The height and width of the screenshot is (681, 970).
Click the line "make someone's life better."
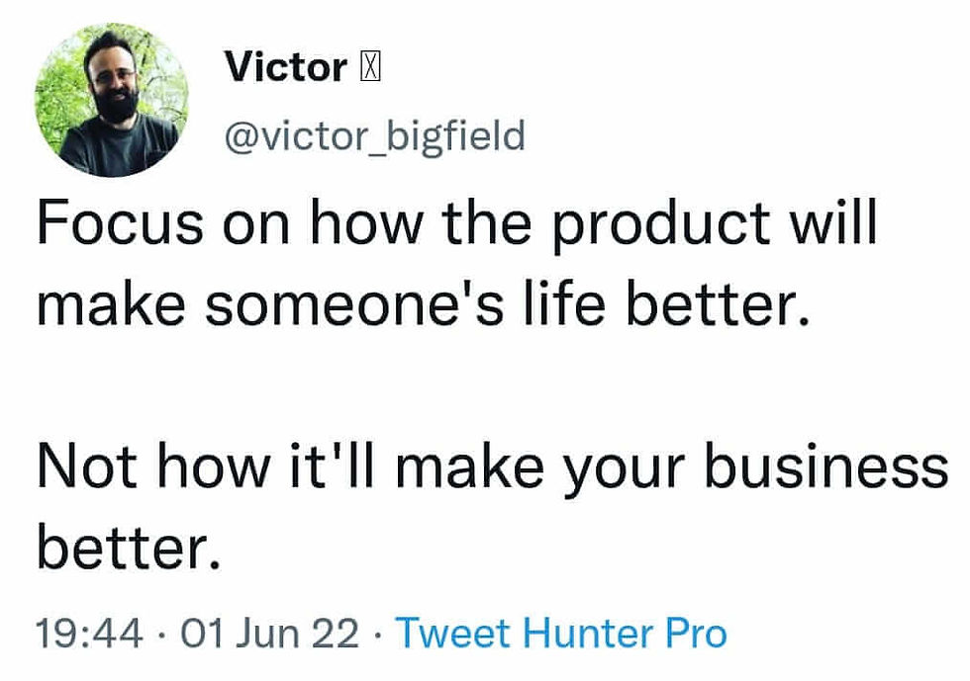click(x=424, y=303)
